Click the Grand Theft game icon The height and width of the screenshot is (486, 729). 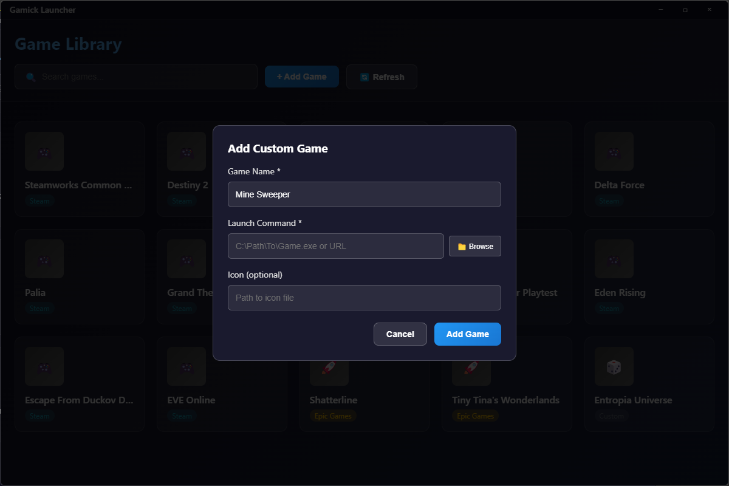(x=187, y=259)
